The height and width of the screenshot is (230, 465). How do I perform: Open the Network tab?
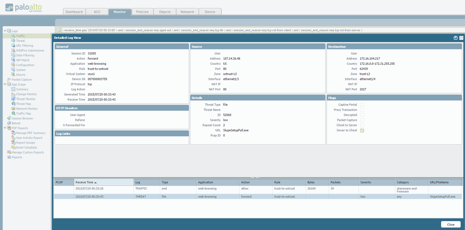click(x=187, y=12)
